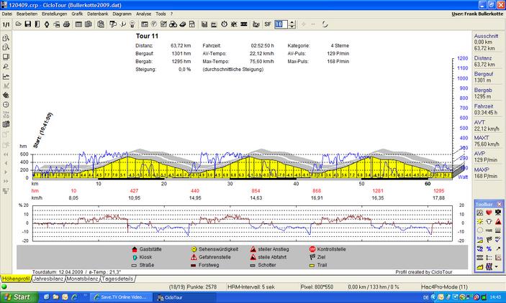This screenshot has width=506, height=303.
Task: Click the jersey shirt icon
Action: pyautogui.click(x=489, y=220)
